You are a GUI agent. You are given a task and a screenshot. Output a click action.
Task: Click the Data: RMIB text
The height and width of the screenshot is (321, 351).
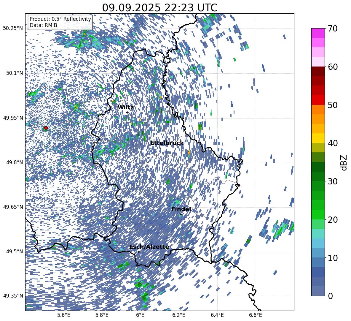(x=43, y=25)
